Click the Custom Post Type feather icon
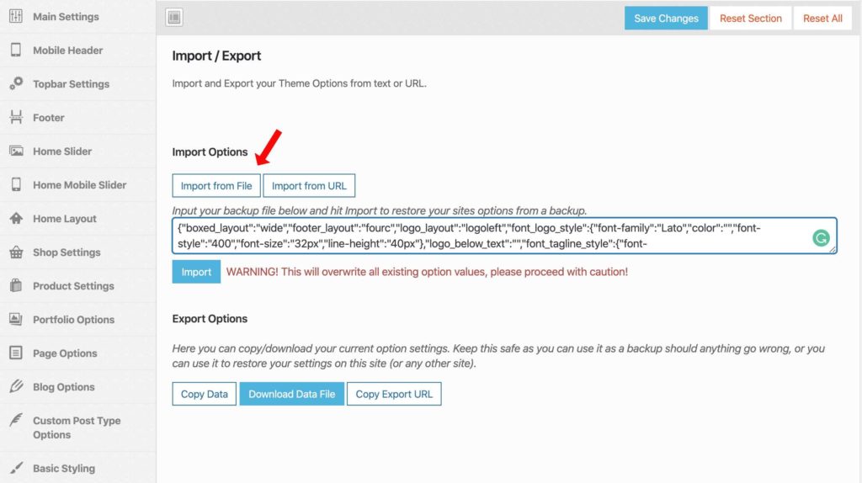 click(16, 421)
